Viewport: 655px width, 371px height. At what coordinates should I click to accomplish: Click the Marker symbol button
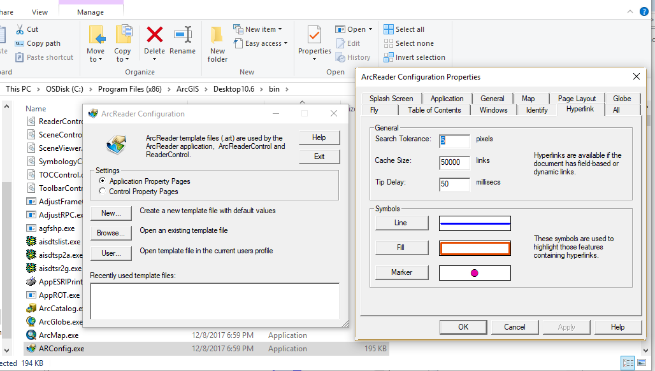(x=402, y=272)
